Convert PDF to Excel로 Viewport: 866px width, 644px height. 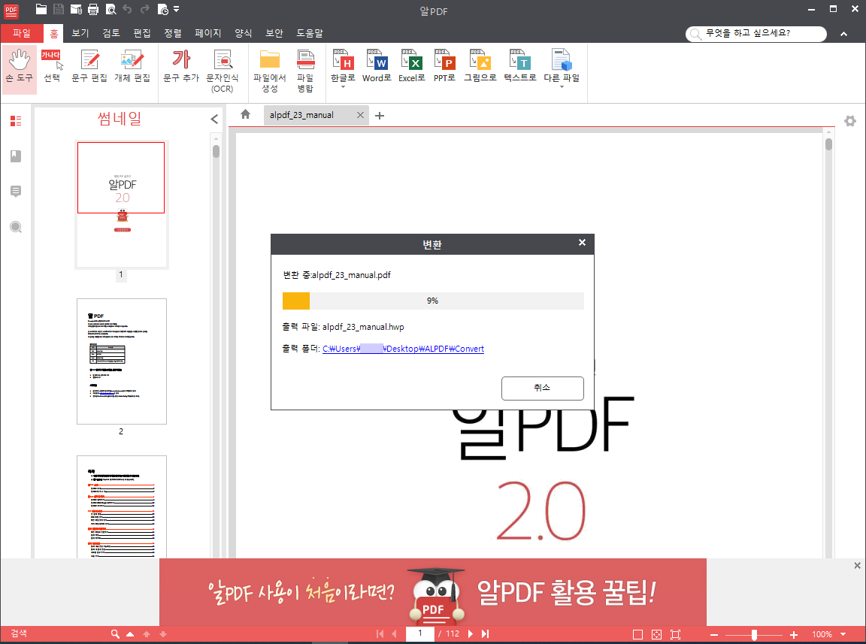click(411, 66)
